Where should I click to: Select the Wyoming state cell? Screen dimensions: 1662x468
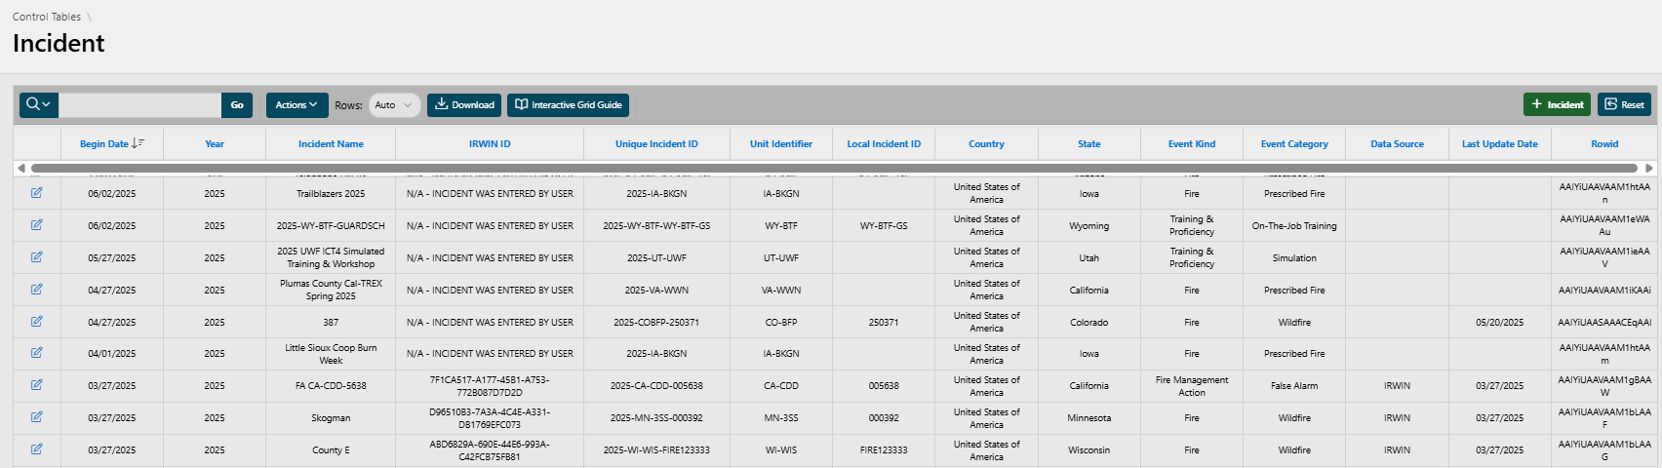coord(1089,225)
